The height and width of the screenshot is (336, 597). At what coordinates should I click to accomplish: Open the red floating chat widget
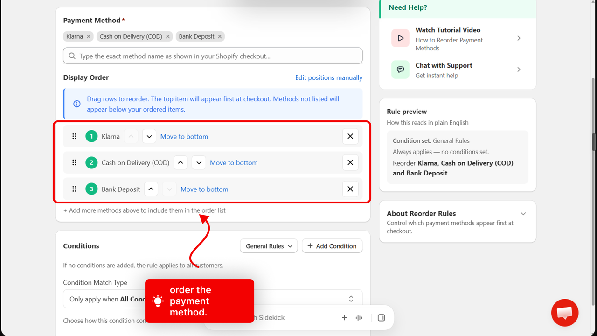(565, 313)
